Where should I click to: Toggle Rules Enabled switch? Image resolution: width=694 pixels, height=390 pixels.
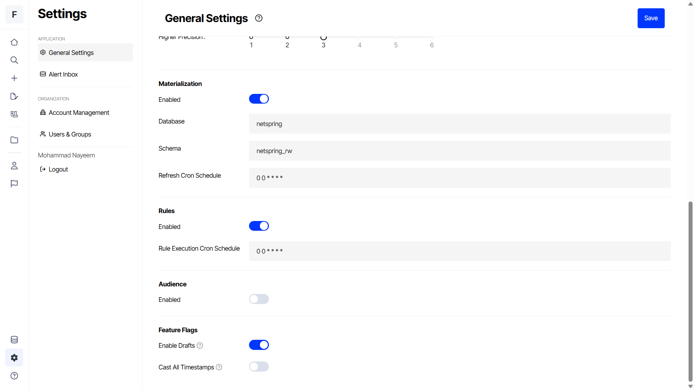(259, 226)
